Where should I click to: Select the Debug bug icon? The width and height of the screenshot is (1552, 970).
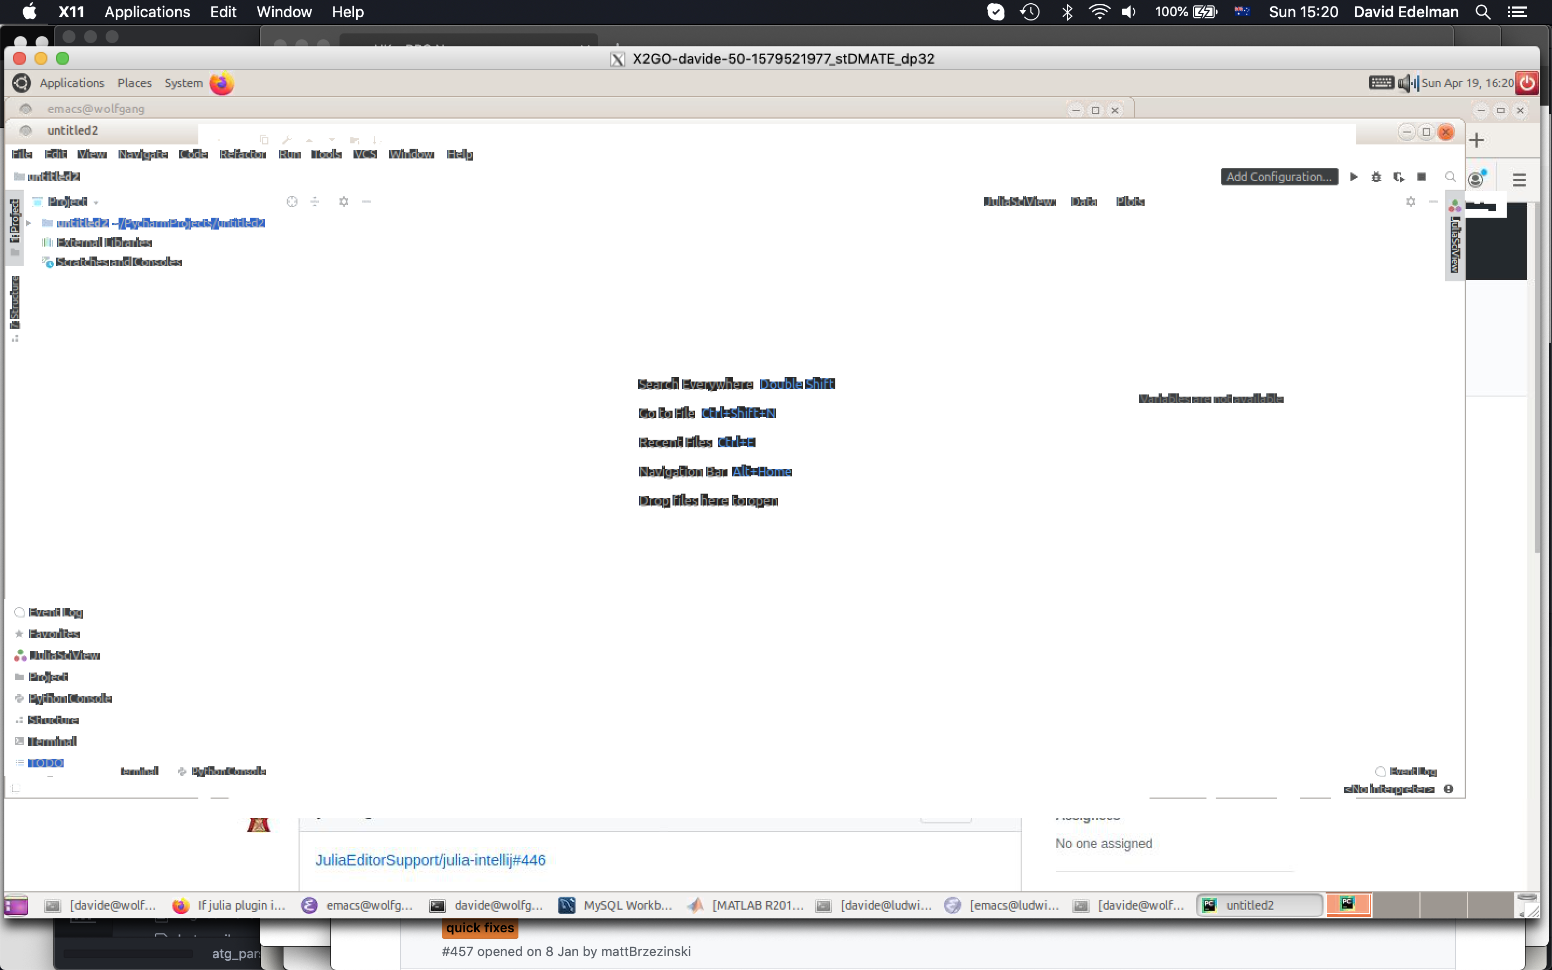1376,176
